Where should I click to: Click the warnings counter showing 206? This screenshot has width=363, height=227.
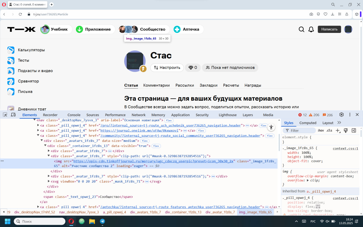point(314,115)
